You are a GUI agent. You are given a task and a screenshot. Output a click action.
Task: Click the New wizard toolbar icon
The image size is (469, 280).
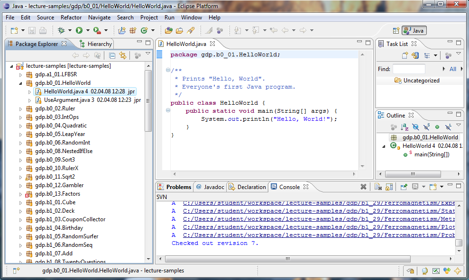(14, 30)
